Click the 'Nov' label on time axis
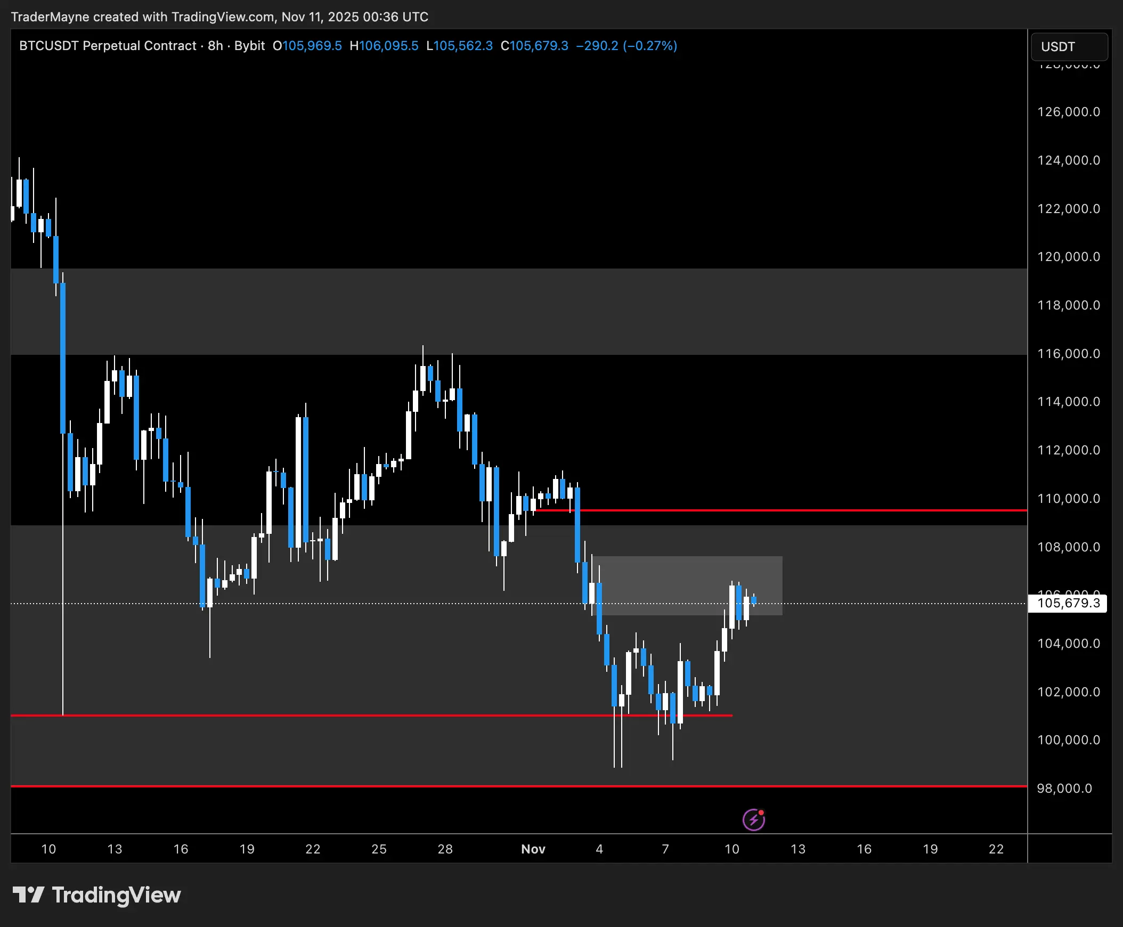Viewport: 1123px width, 927px height. 533,849
